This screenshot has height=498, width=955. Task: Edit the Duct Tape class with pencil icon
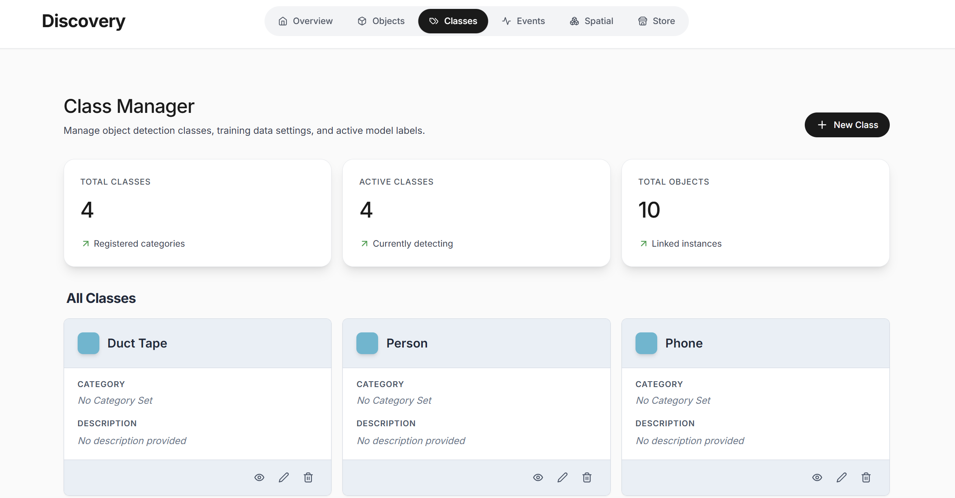(x=284, y=477)
